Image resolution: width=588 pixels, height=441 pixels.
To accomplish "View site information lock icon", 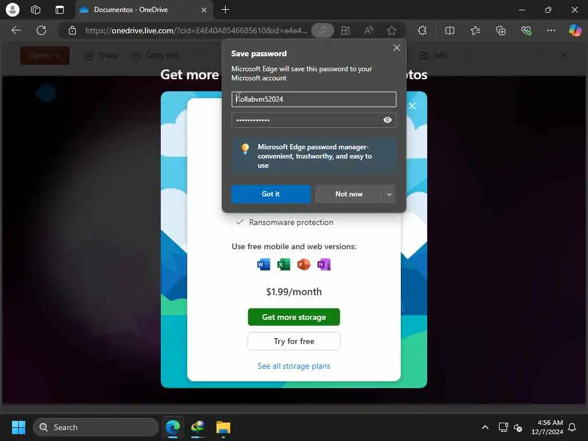I will point(72,30).
